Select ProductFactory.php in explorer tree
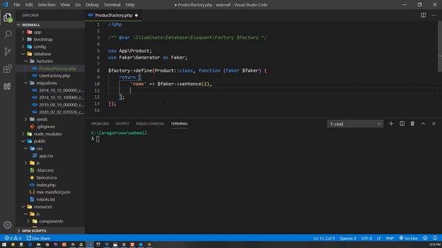442x248 pixels. (57, 68)
